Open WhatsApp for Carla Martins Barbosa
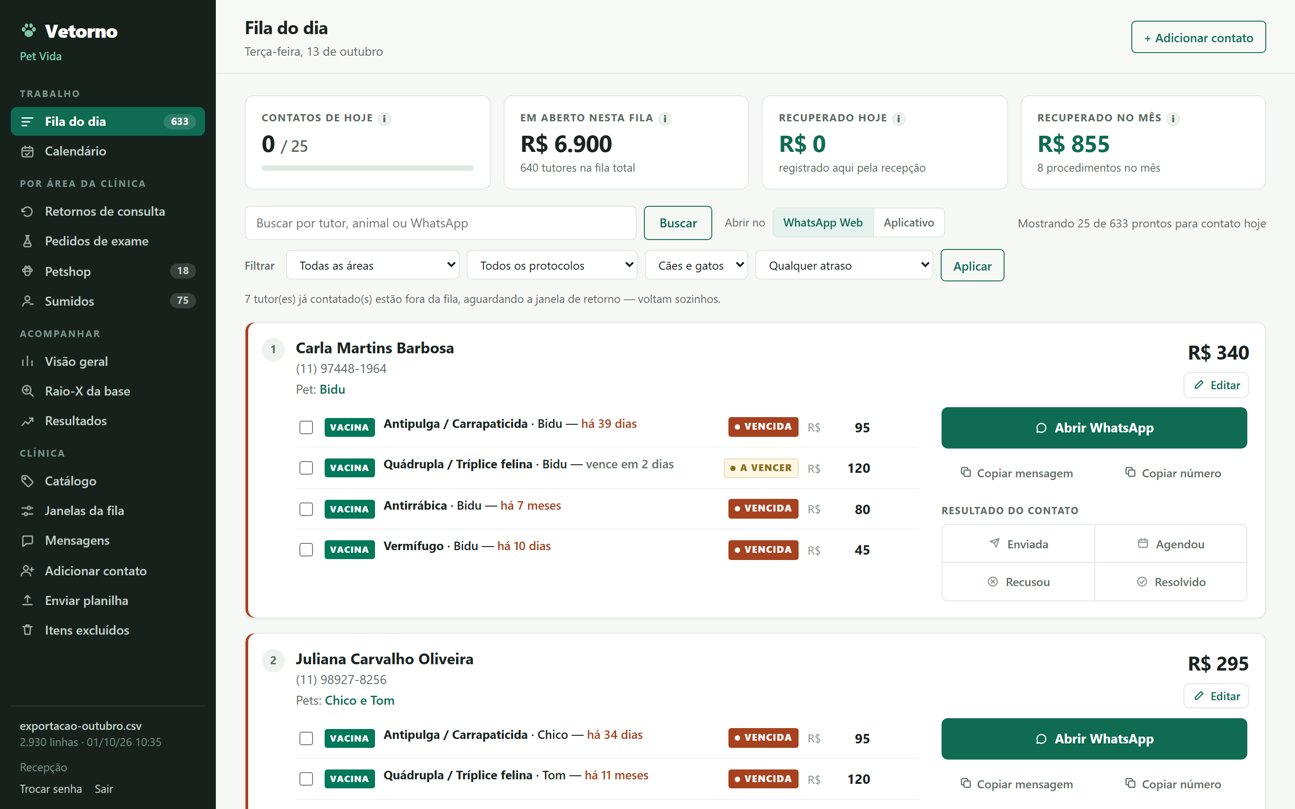 (1094, 428)
